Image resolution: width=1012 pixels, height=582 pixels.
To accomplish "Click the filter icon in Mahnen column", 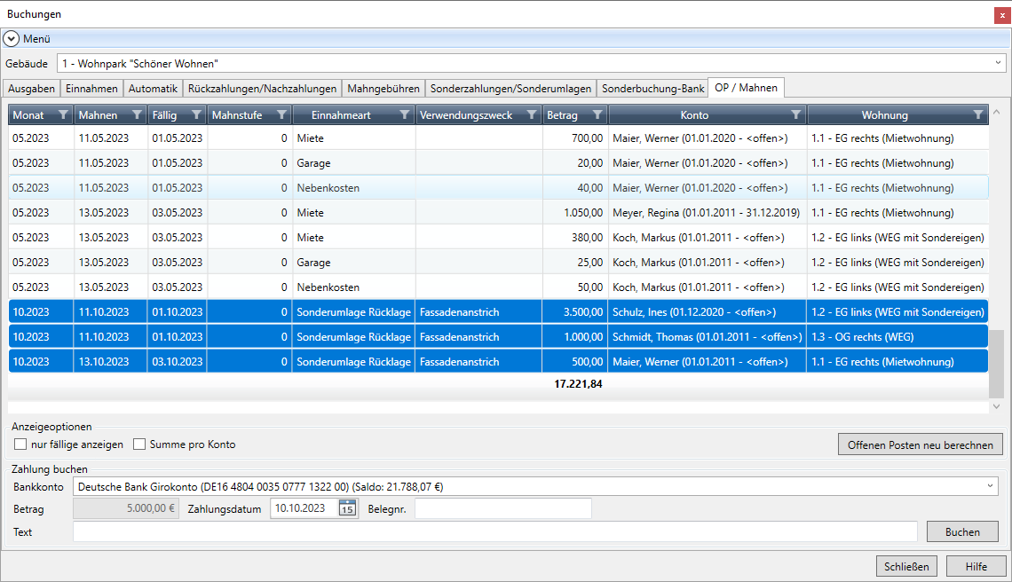I will pyautogui.click(x=137, y=114).
